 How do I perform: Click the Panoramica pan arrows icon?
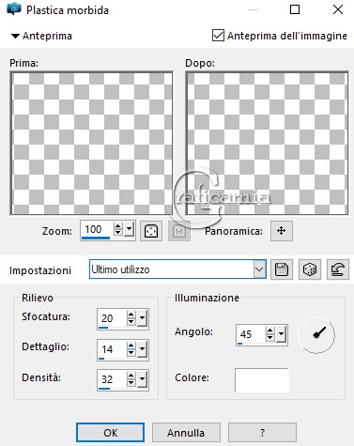coord(282,231)
